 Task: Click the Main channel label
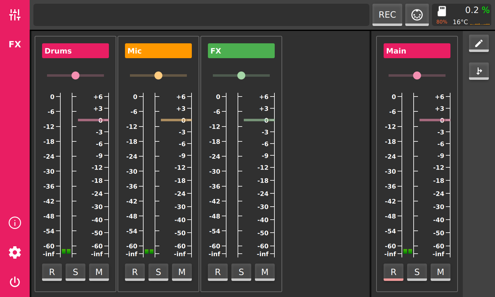(x=417, y=51)
